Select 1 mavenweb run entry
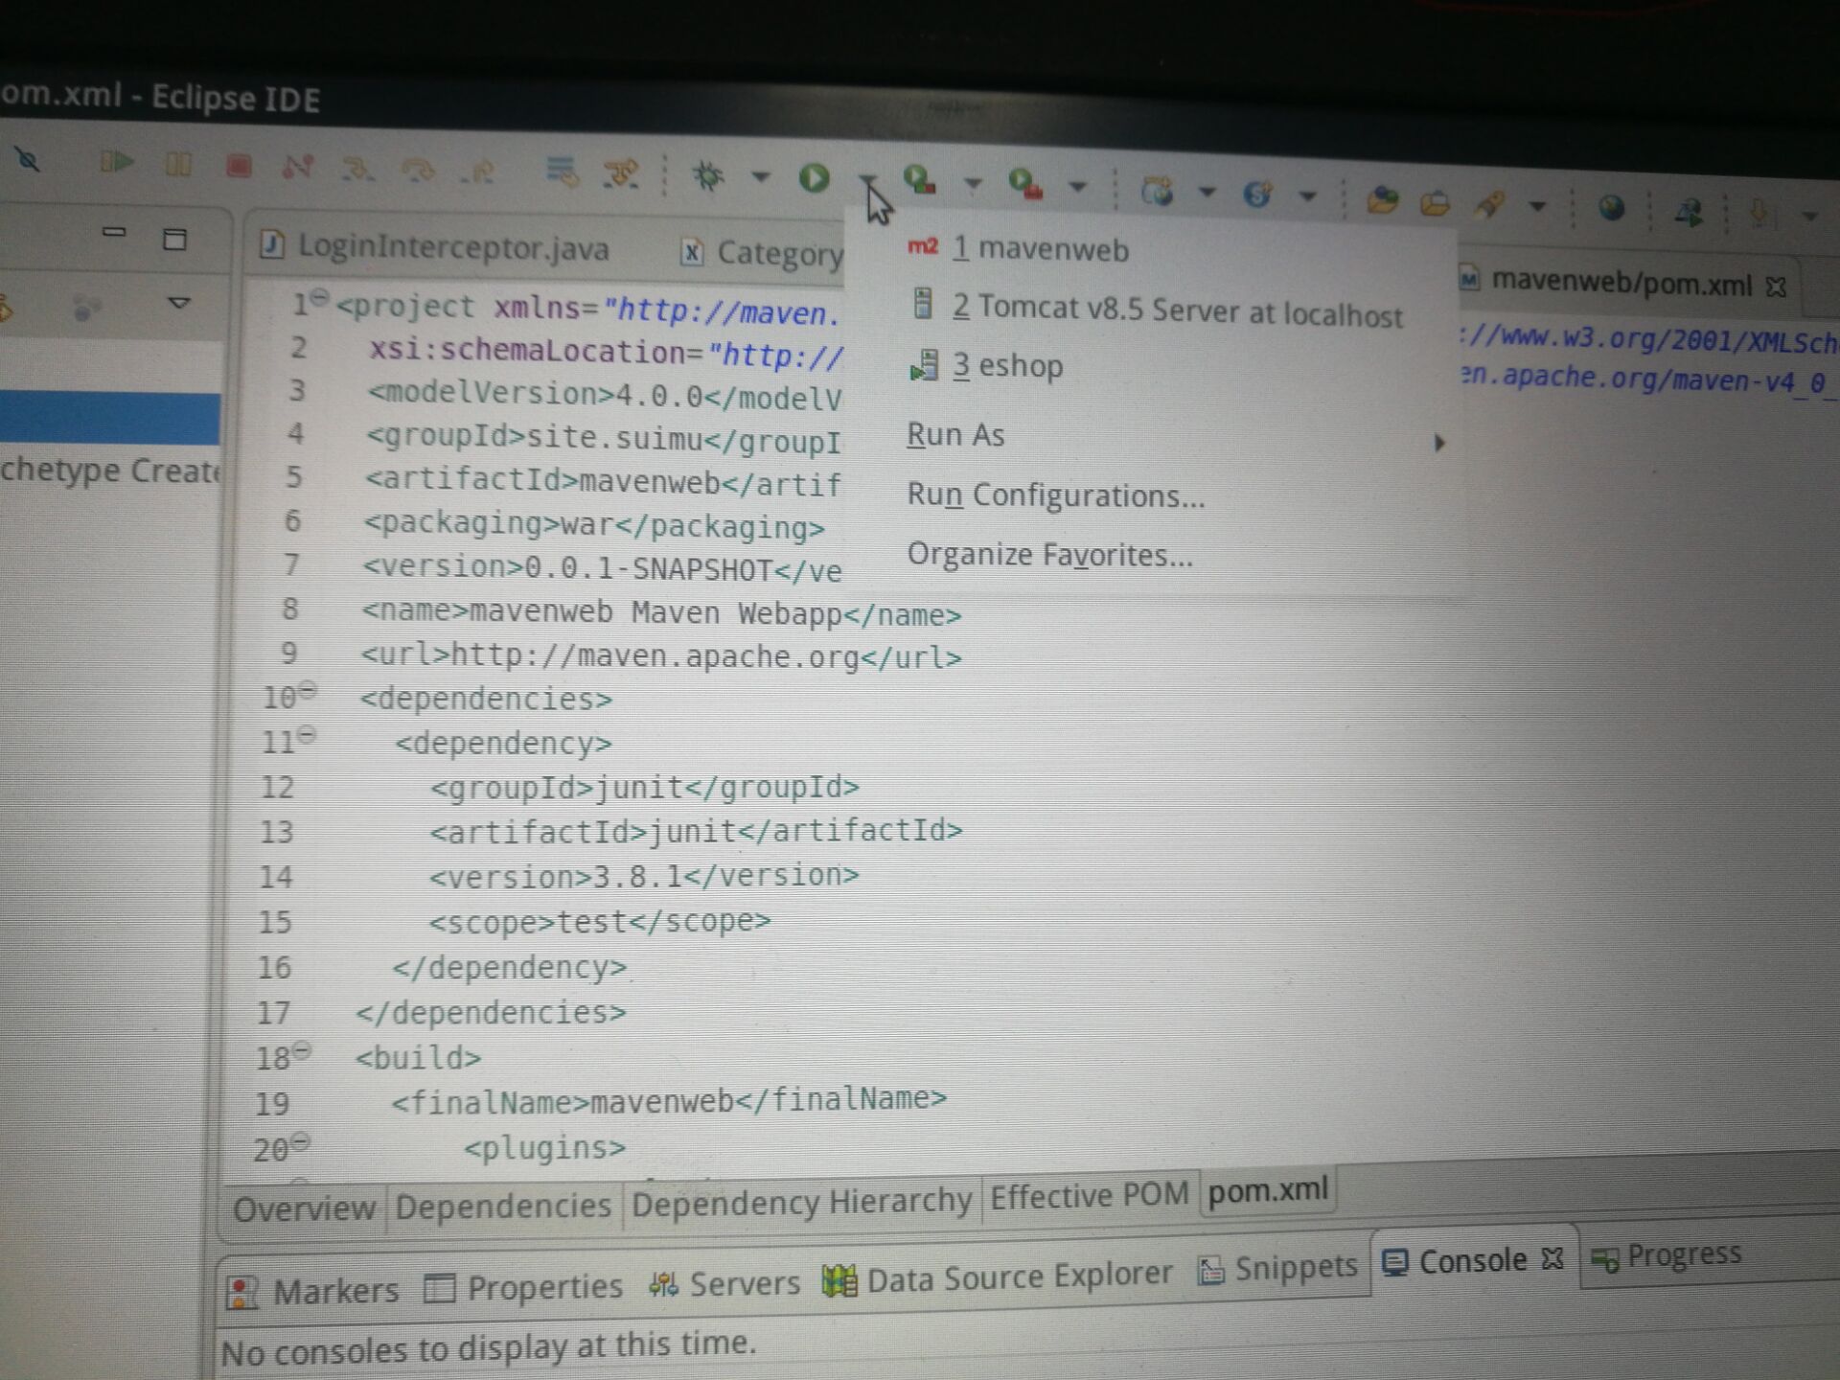The image size is (1840, 1380). [x=1040, y=250]
